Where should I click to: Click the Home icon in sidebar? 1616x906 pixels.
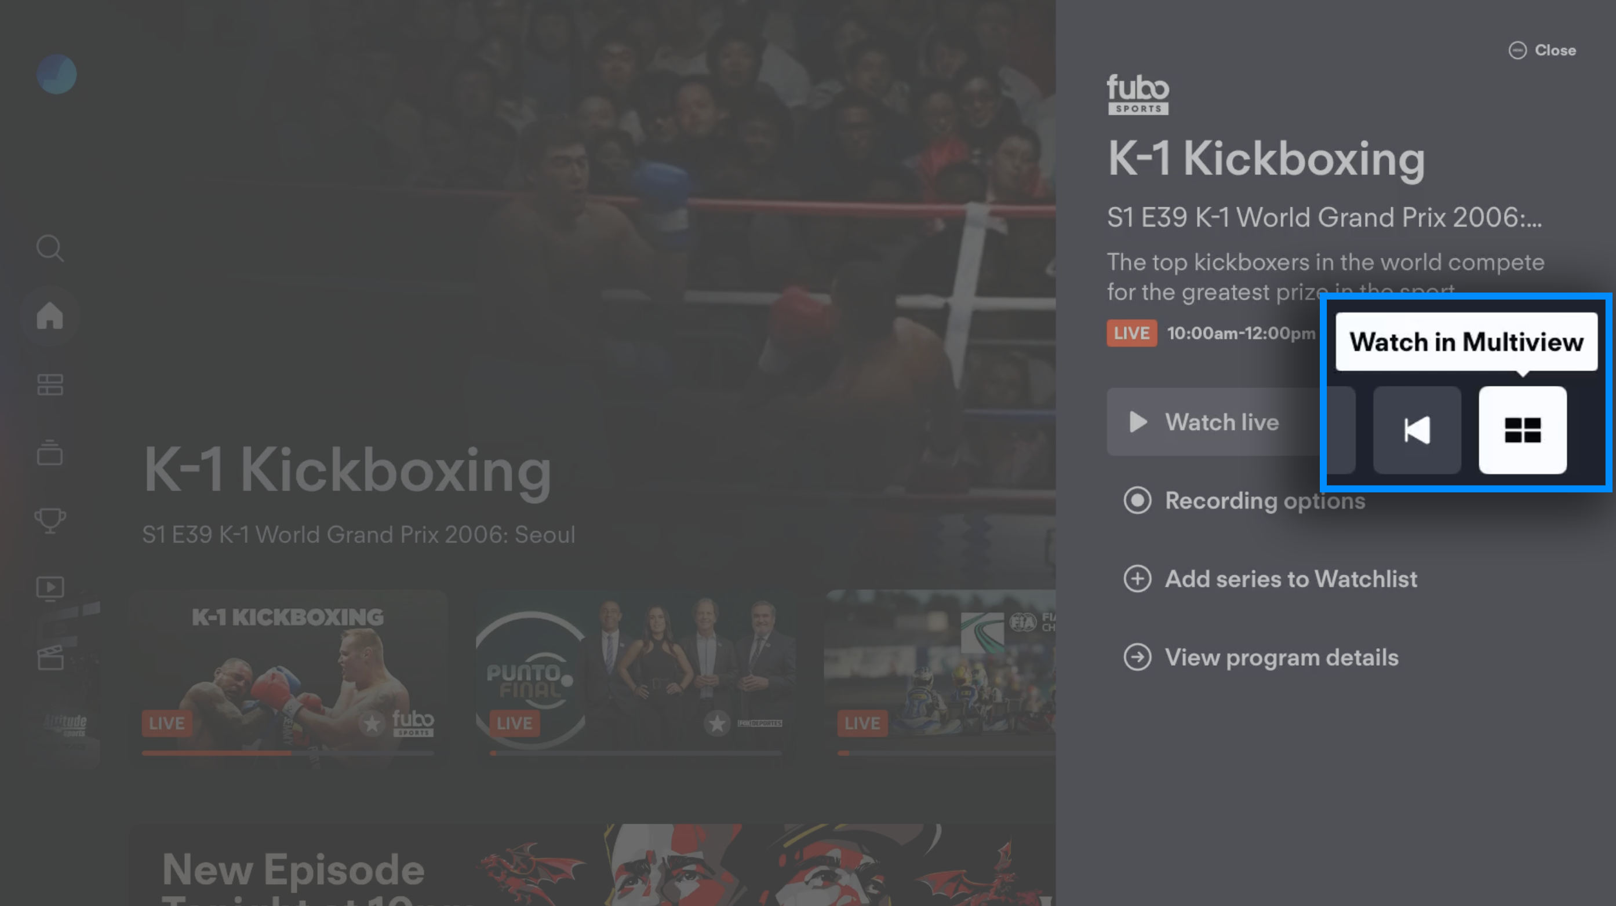coord(50,315)
